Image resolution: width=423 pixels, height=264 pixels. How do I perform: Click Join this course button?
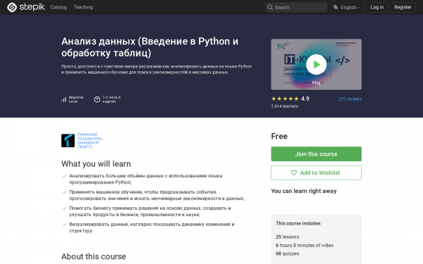[x=316, y=153]
